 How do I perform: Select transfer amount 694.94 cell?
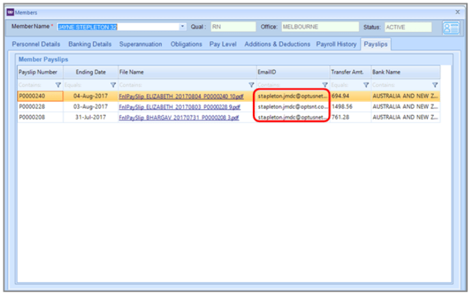(350, 96)
